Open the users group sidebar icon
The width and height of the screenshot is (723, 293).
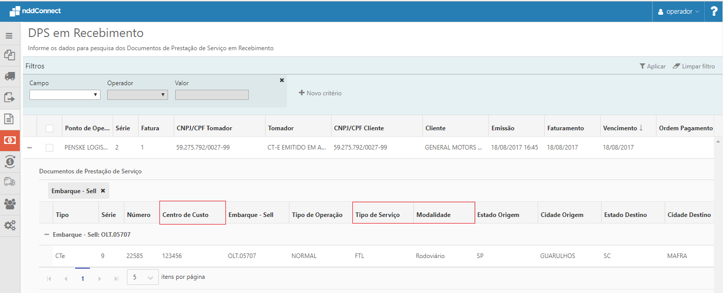(9, 204)
